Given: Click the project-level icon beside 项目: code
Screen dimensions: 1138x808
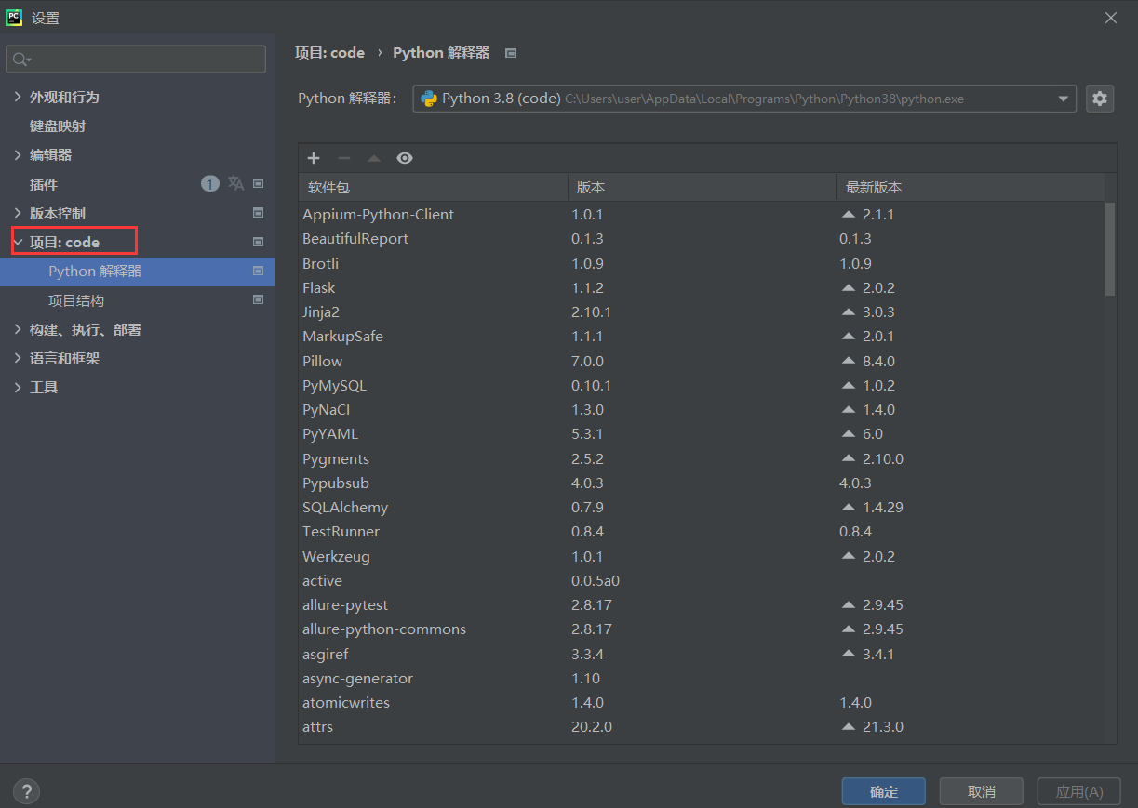Looking at the screenshot, I should (259, 242).
